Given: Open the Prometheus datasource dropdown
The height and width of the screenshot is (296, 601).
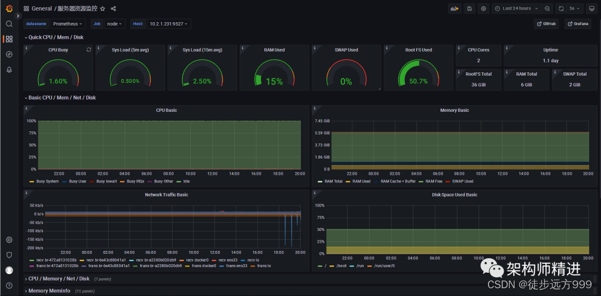Looking at the screenshot, I should [68, 24].
